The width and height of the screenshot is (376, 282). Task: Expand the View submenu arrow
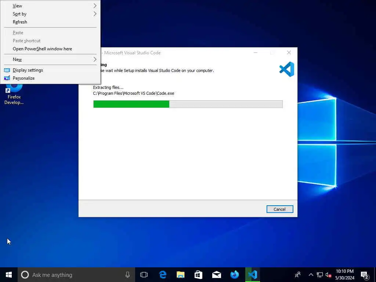95,6
